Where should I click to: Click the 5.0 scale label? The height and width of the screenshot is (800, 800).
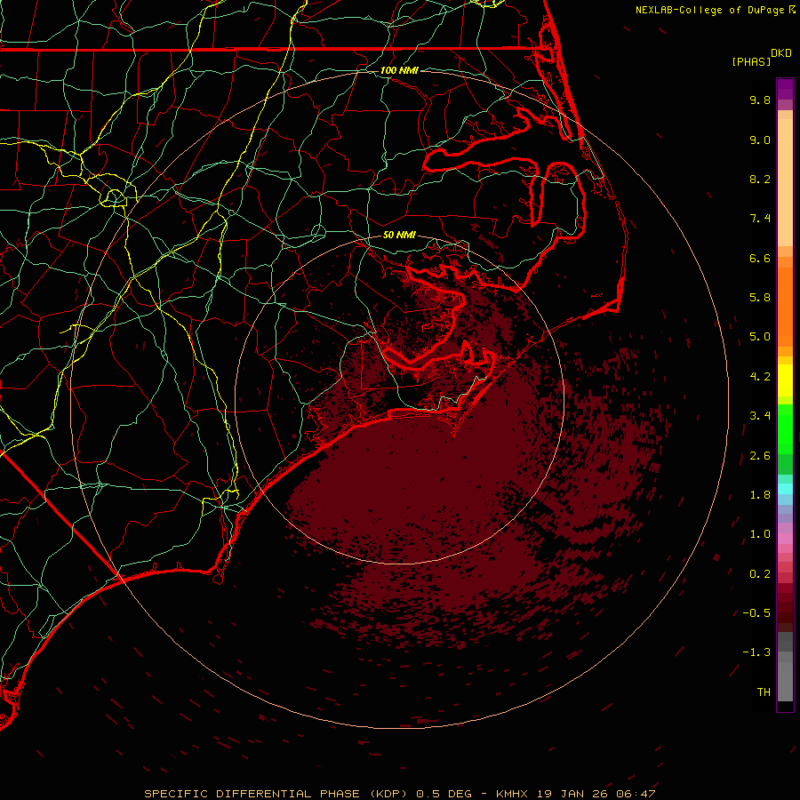pos(760,337)
